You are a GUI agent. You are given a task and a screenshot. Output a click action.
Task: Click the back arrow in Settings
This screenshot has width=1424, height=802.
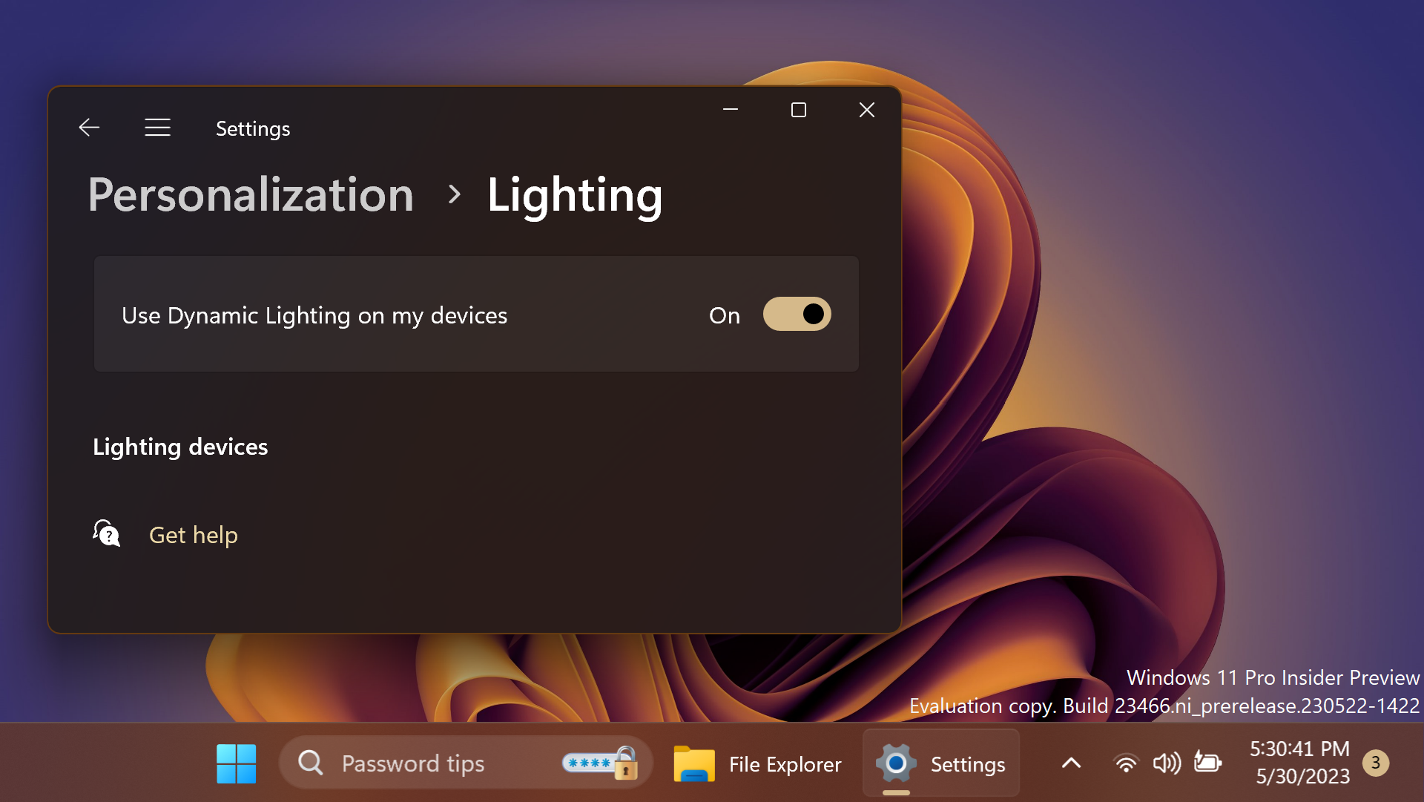tap(89, 127)
